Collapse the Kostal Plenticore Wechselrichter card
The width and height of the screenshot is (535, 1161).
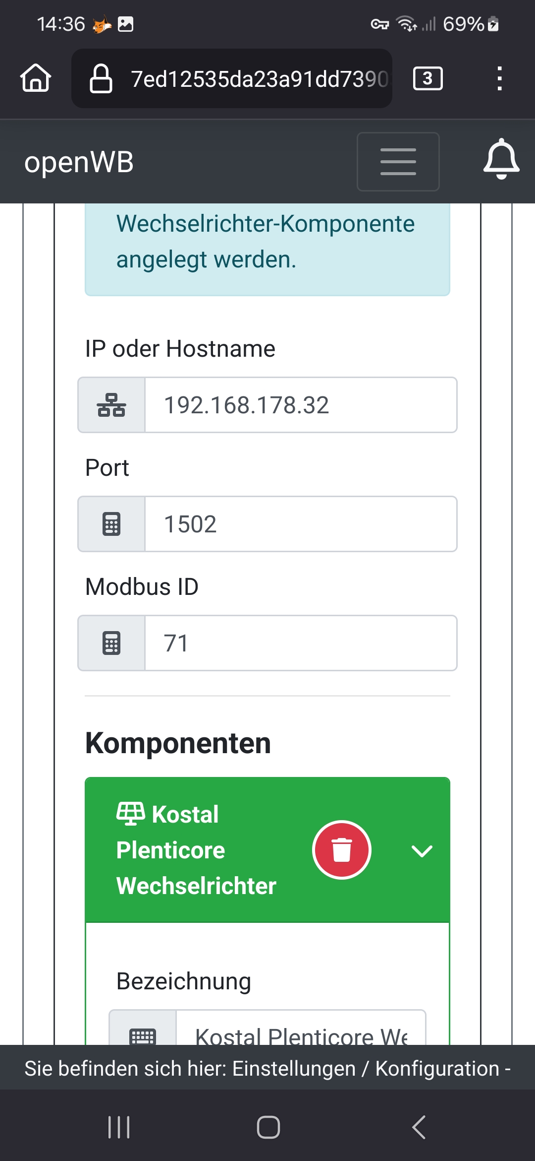point(422,851)
